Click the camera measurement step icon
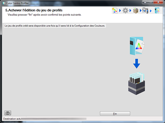 [x=145, y=10]
